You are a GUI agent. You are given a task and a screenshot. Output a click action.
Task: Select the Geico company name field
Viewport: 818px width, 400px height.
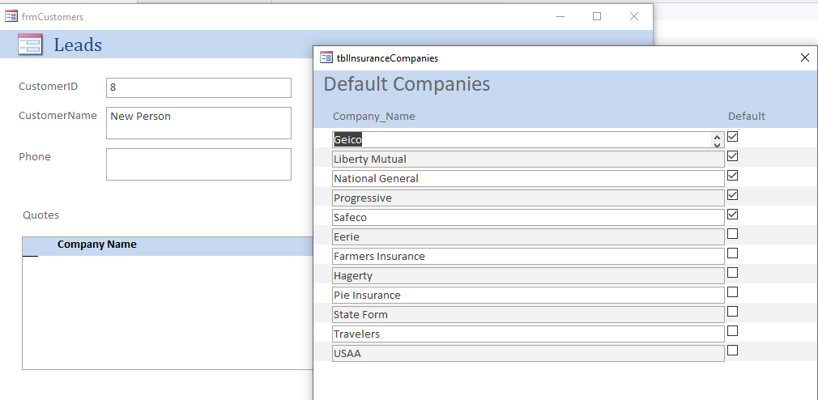(x=528, y=140)
